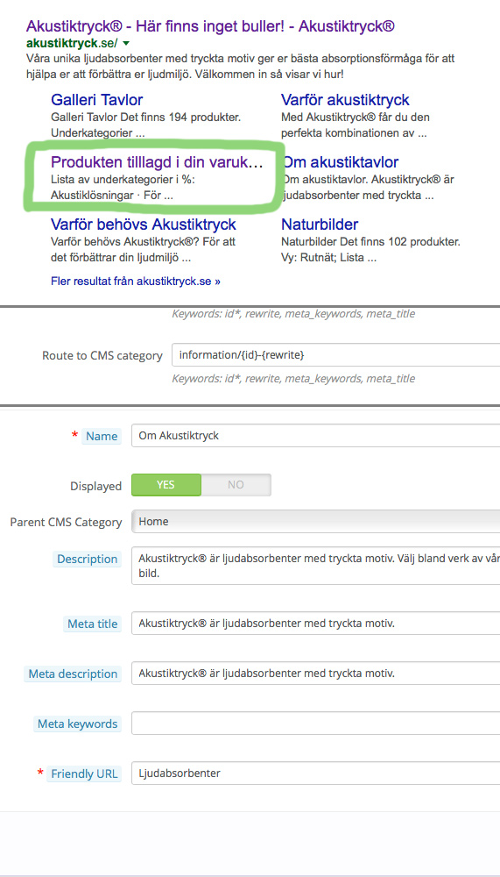The width and height of the screenshot is (500, 877).
Task: Open the Om akustiktavlor sitelink
Action: (x=341, y=162)
